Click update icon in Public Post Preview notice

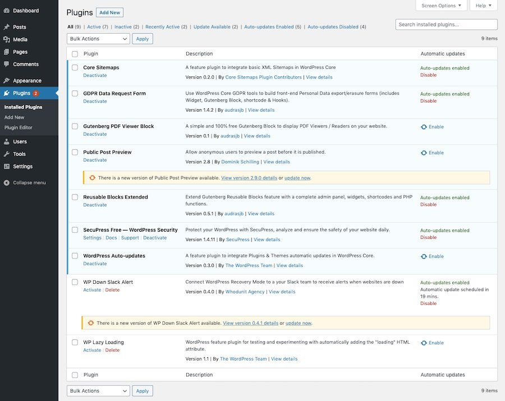(x=93, y=178)
